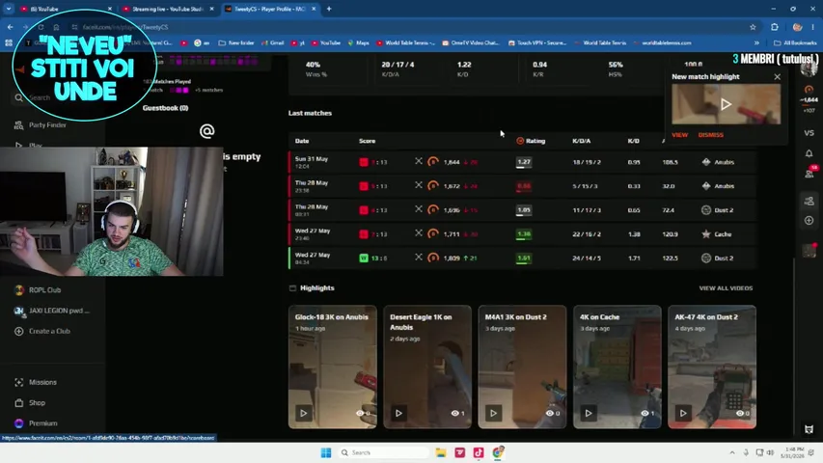Image resolution: width=823 pixels, height=463 pixels.
Task: Switch to the Streaming live YouTube Studio tab
Action: [167, 9]
